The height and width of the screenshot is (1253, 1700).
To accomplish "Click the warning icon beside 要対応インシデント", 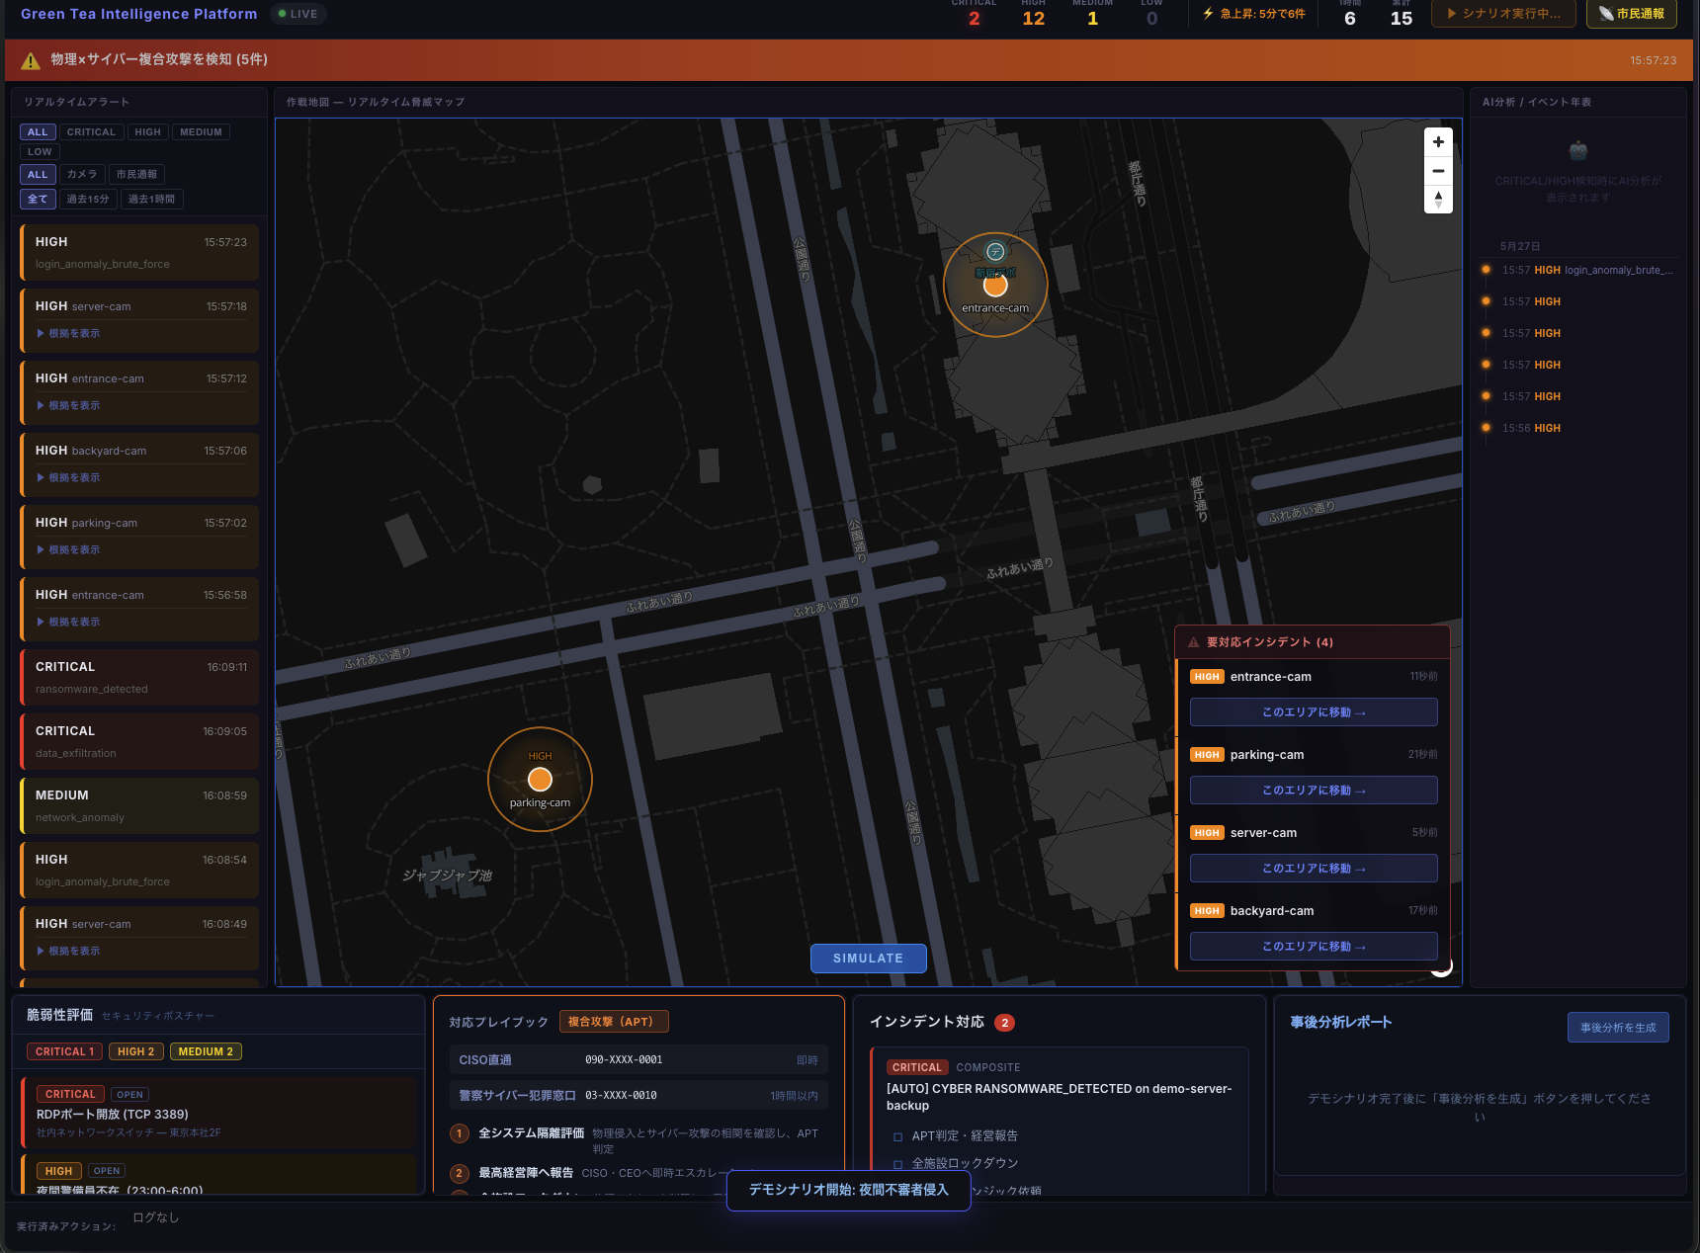I will [x=1193, y=642].
